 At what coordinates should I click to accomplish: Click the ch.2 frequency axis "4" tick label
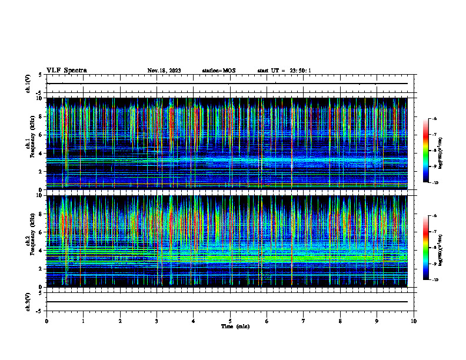pos(42,251)
